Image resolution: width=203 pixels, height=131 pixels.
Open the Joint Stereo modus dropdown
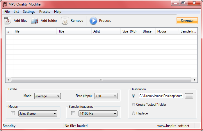(x=38, y=114)
